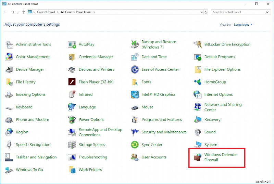Open Programs and Features link
The height and width of the screenshot is (184, 274).
pyautogui.click(x=162, y=120)
